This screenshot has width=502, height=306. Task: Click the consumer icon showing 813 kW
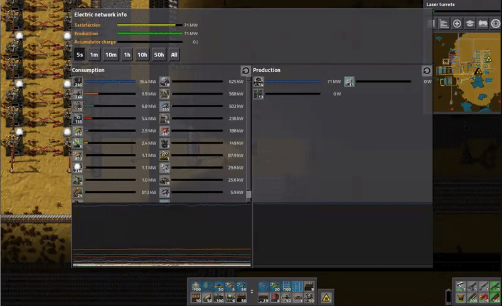pos(77,193)
